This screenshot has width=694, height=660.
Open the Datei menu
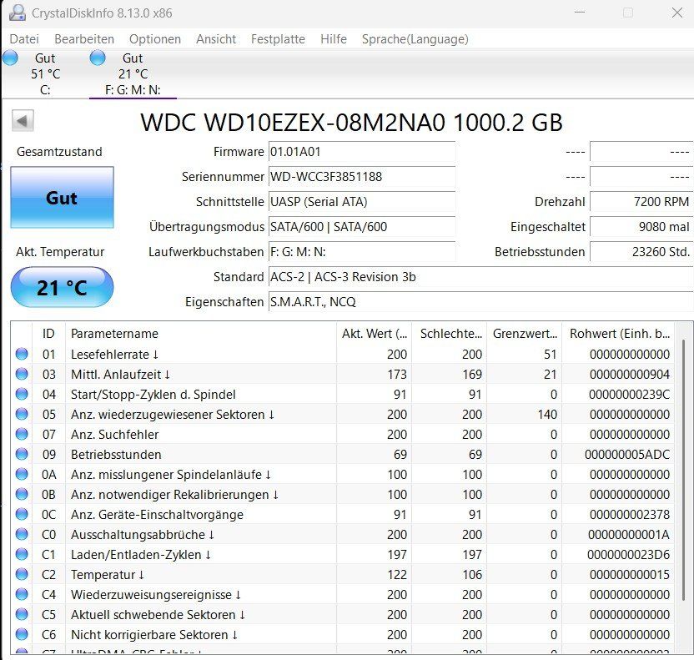[x=24, y=39]
